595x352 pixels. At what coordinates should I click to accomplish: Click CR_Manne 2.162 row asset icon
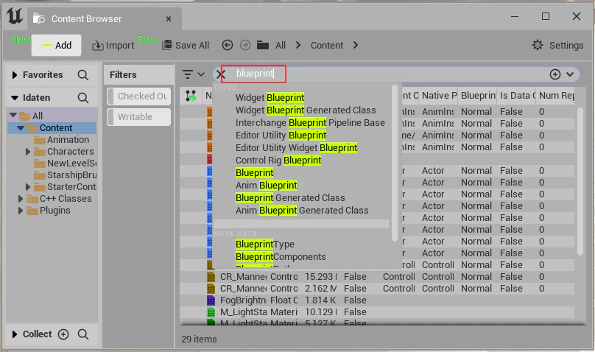click(211, 289)
